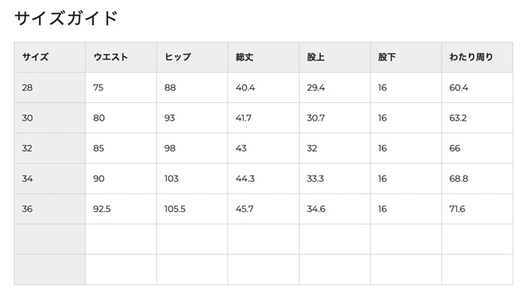Click the ヒップ column header
The width and height of the screenshot is (529, 297).
(193, 57)
